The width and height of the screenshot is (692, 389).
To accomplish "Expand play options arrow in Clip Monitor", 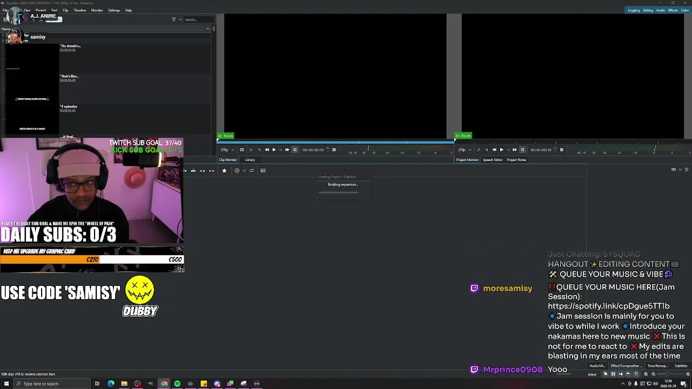I will pyautogui.click(x=281, y=150).
